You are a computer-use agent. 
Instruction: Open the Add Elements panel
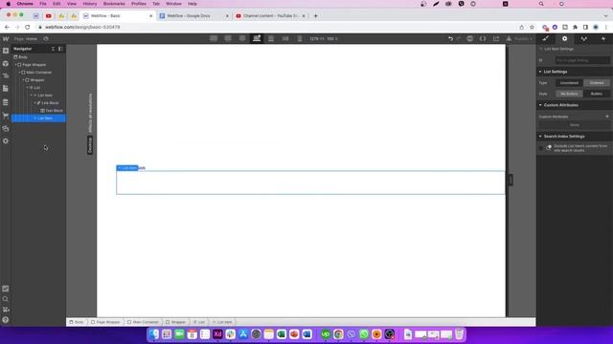tap(6, 51)
